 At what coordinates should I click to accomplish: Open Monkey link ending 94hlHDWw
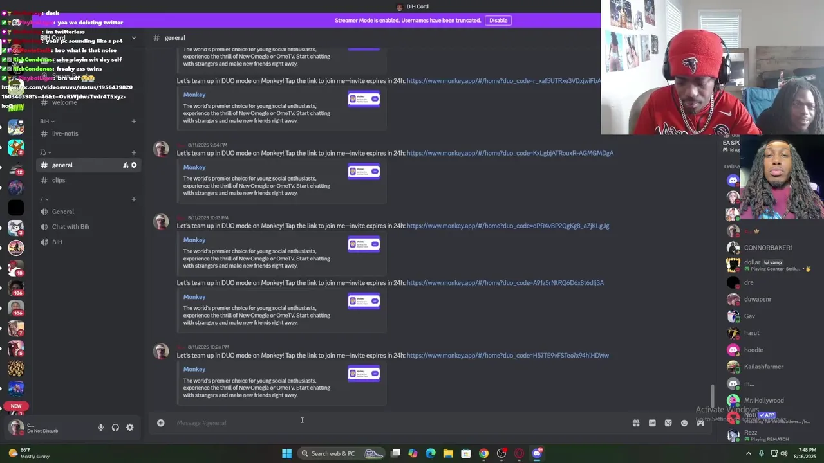click(x=508, y=356)
